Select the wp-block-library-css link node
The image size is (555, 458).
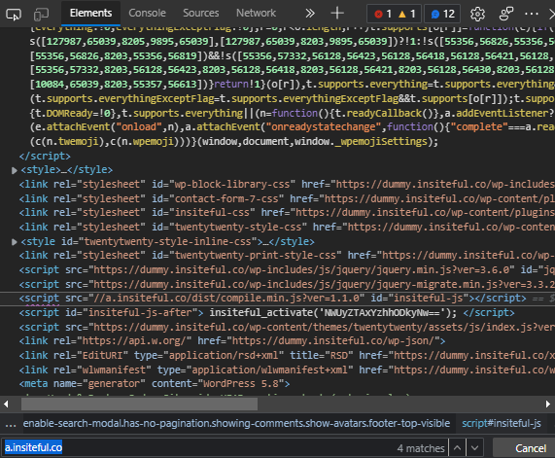[x=287, y=184]
